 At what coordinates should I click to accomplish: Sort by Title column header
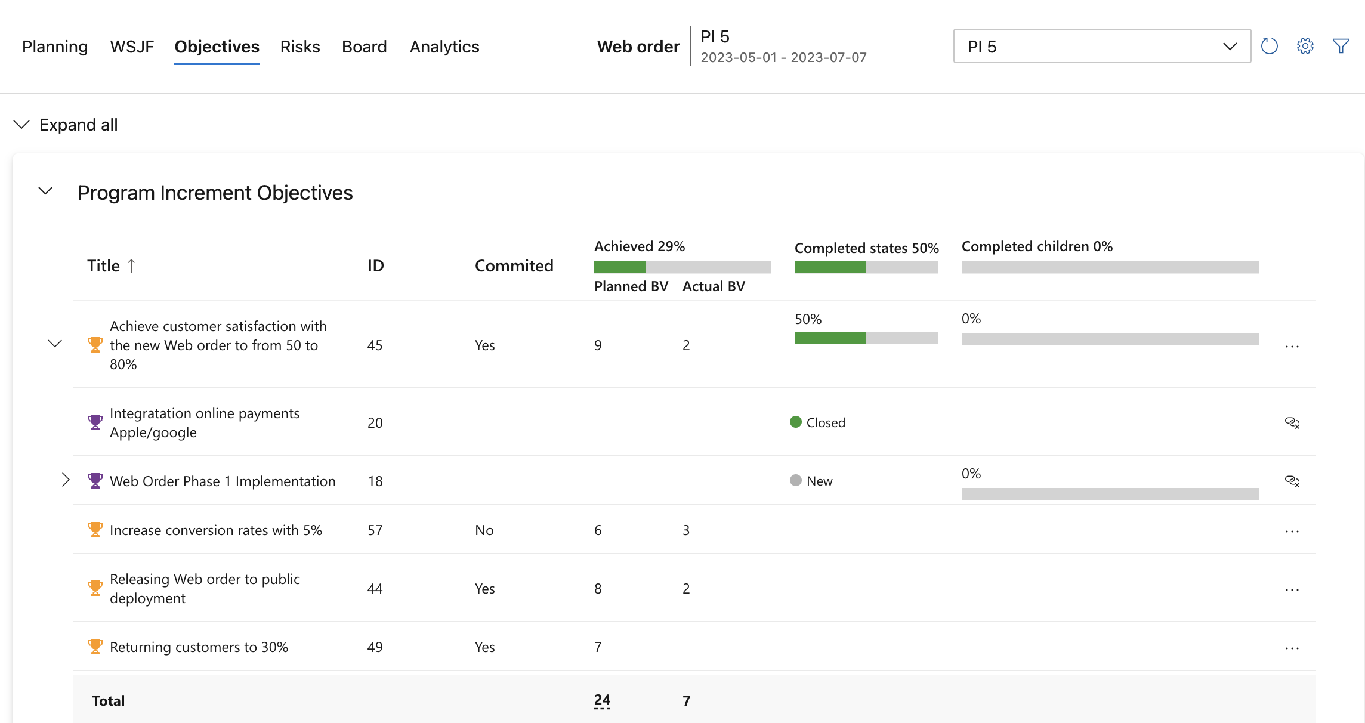tap(104, 265)
